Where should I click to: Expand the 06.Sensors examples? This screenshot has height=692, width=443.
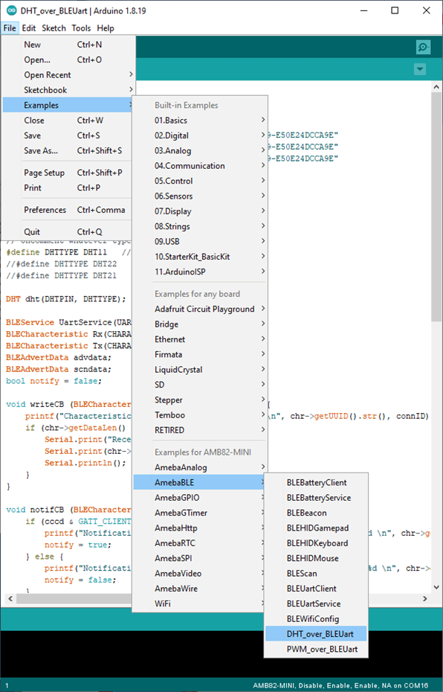(x=200, y=196)
